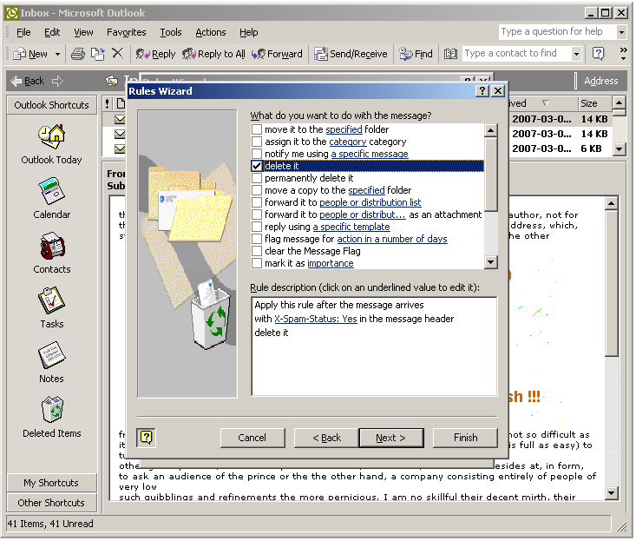
Task: Click the 'Type a contact to find' field
Action: pyautogui.click(x=516, y=54)
